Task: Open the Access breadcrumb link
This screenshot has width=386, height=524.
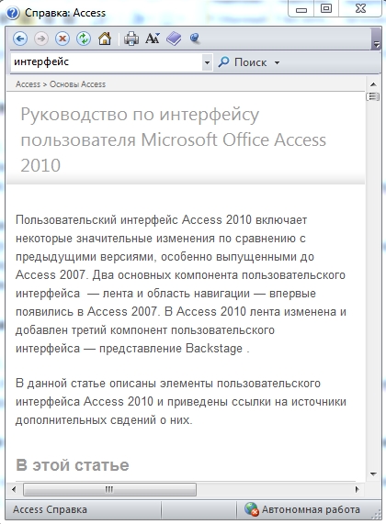Action: (28, 84)
